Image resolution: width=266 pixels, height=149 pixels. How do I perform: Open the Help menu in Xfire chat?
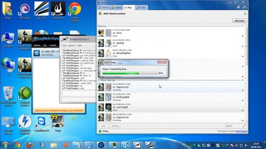click(x=79, y=46)
